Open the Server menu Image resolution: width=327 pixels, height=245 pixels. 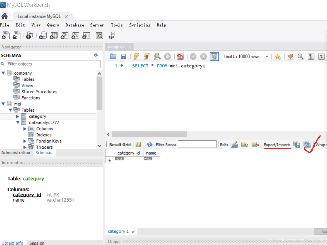[x=97, y=25]
